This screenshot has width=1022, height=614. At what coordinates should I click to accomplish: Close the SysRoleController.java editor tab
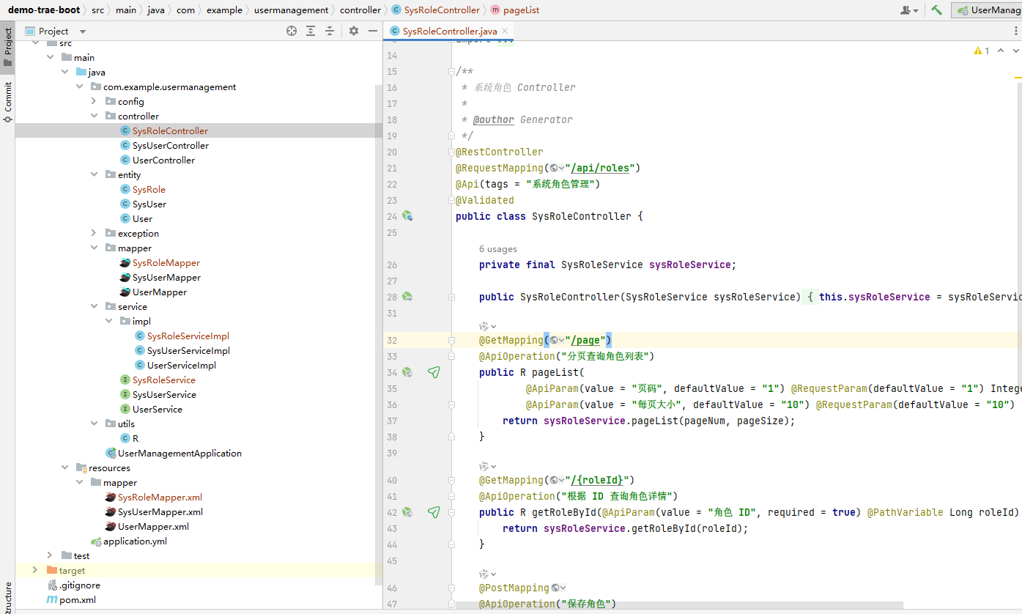(x=505, y=31)
